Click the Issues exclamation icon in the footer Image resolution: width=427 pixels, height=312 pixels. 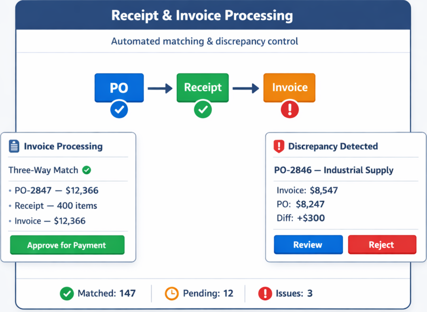coord(264,293)
